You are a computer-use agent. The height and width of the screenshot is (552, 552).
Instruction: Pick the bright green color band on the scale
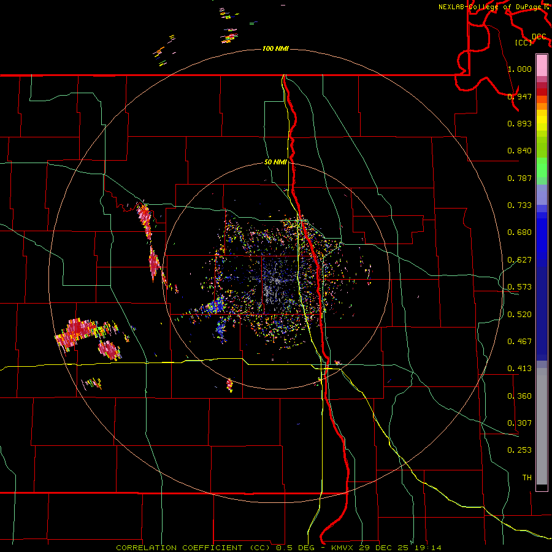542,167
